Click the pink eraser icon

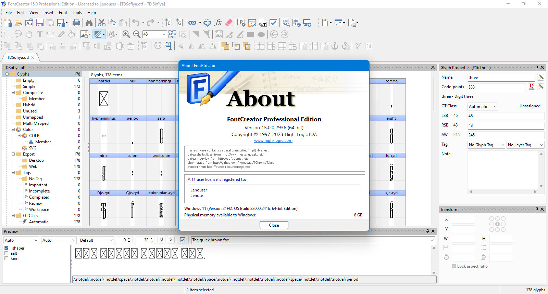[229, 23]
